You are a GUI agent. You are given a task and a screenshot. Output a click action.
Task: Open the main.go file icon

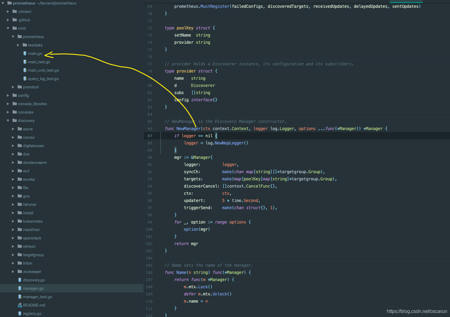(25, 53)
